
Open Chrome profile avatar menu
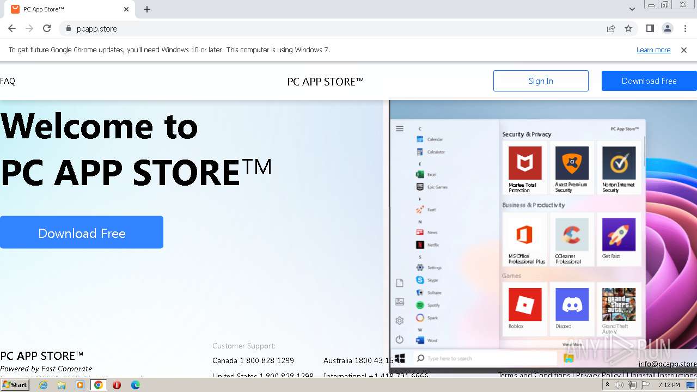coord(668,28)
